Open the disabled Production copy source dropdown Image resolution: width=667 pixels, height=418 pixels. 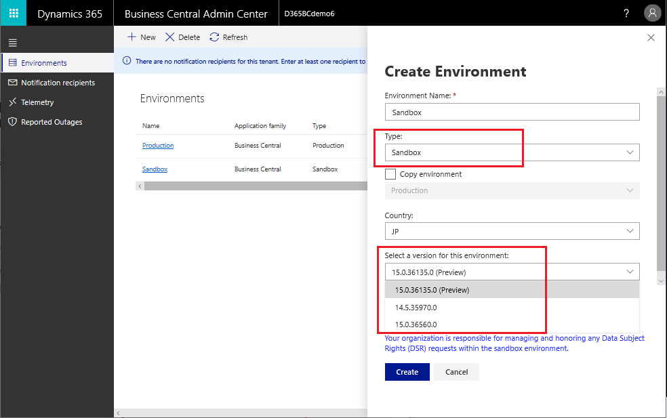pyautogui.click(x=512, y=190)
